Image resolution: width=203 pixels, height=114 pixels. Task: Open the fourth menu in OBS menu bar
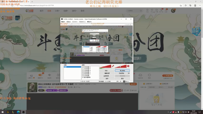coord(82,22)
